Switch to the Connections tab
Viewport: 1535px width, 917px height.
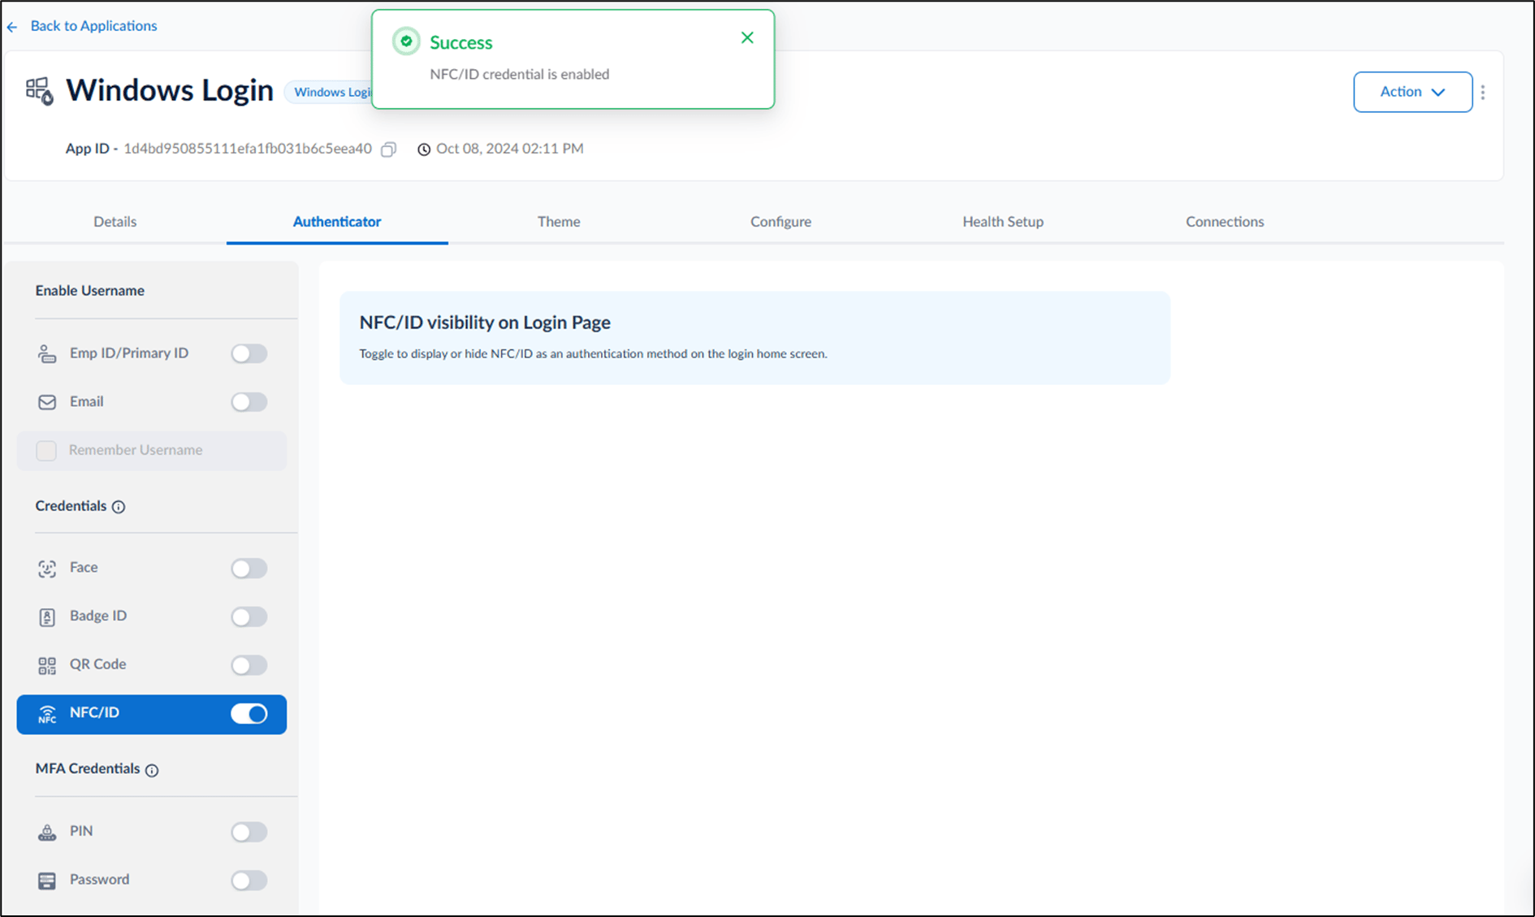coord(1225,221)
